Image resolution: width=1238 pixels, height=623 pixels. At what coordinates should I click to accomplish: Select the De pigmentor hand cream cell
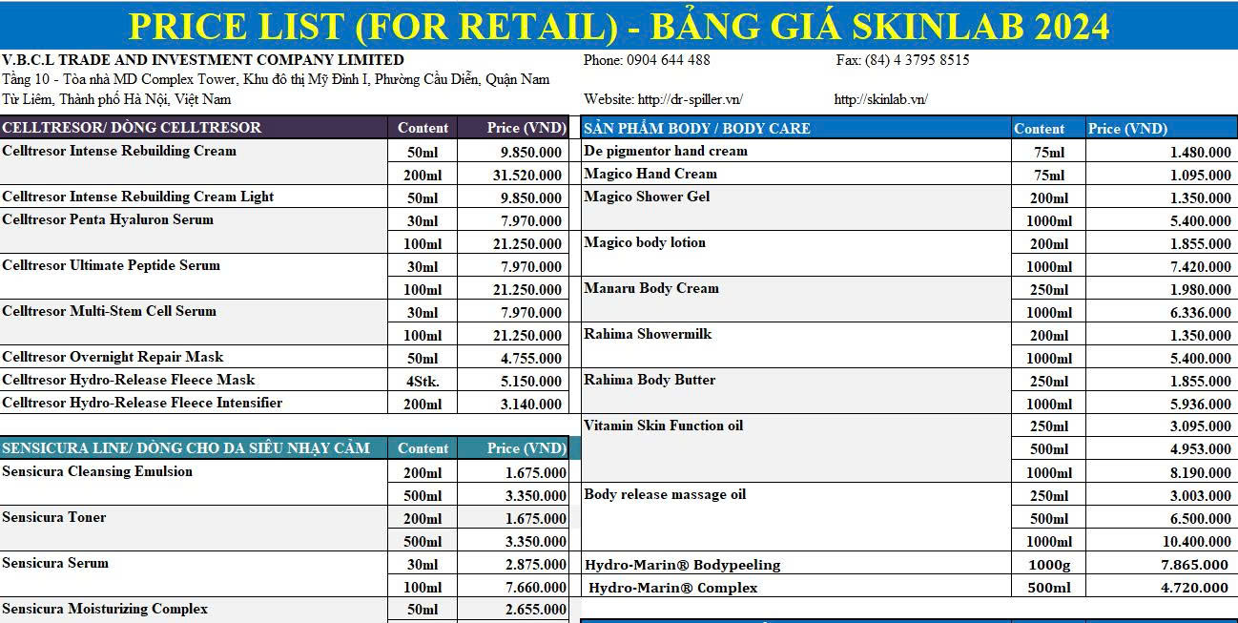click(x=666, y=151)
